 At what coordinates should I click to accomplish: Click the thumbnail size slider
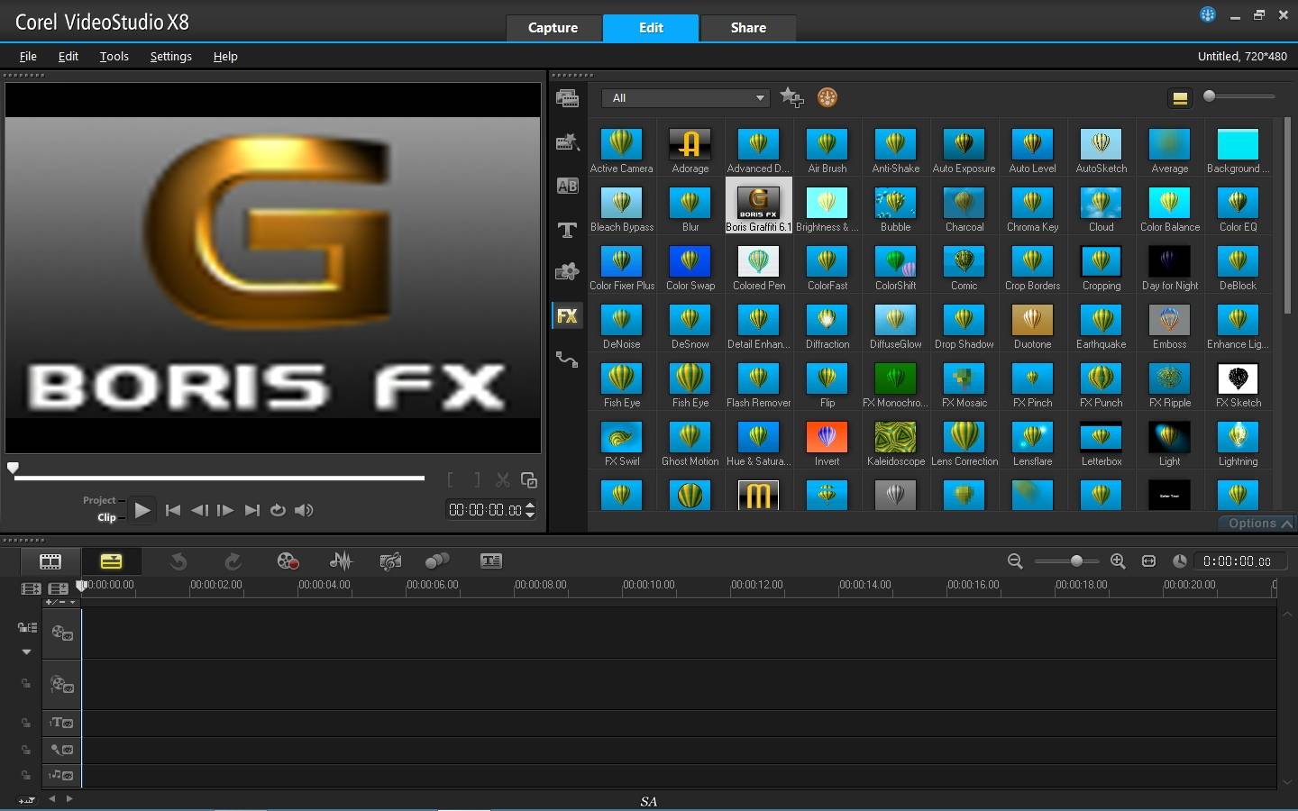(x=1240, y=96)
